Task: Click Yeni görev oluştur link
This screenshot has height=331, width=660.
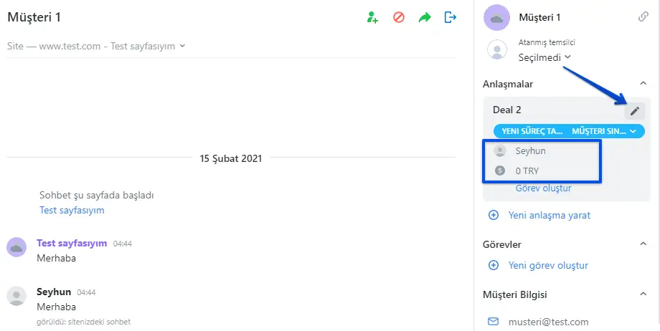Action: click(548, 265)
